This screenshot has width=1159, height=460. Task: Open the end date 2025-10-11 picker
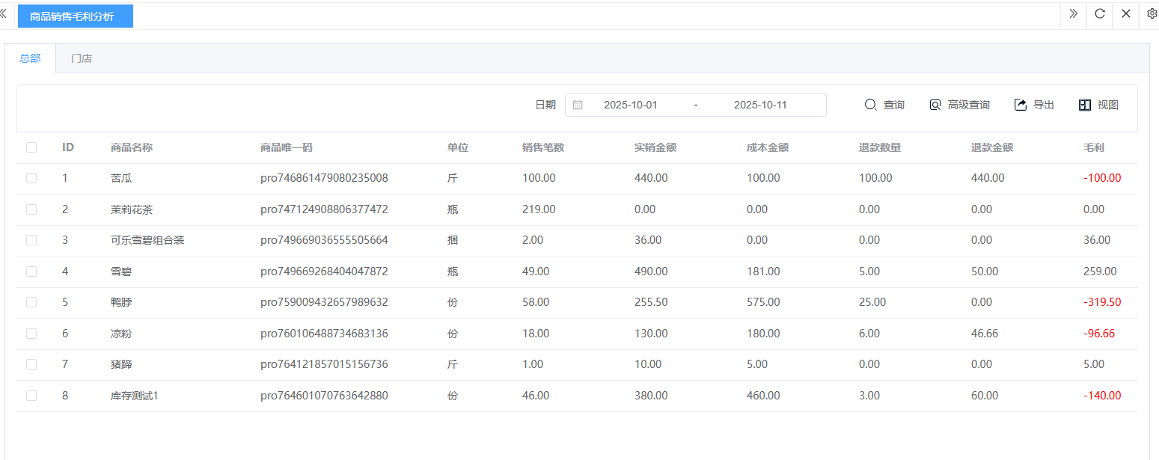coord(759,105)
